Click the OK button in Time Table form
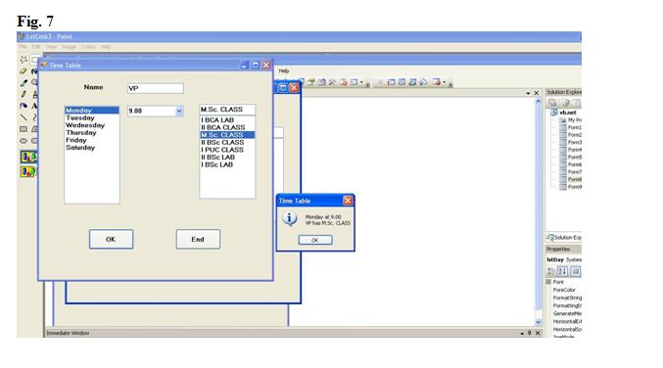 point(112,239)
